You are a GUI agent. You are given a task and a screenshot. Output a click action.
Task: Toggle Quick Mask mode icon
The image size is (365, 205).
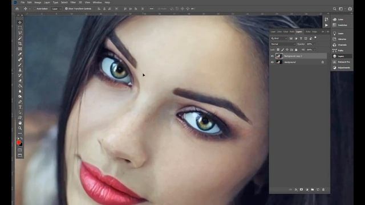(20, 150)
